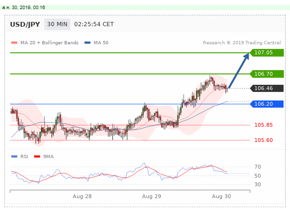Click the 9MA red legend swatch
The height and width of the screenshot is (211, 290).
(37, 157)
